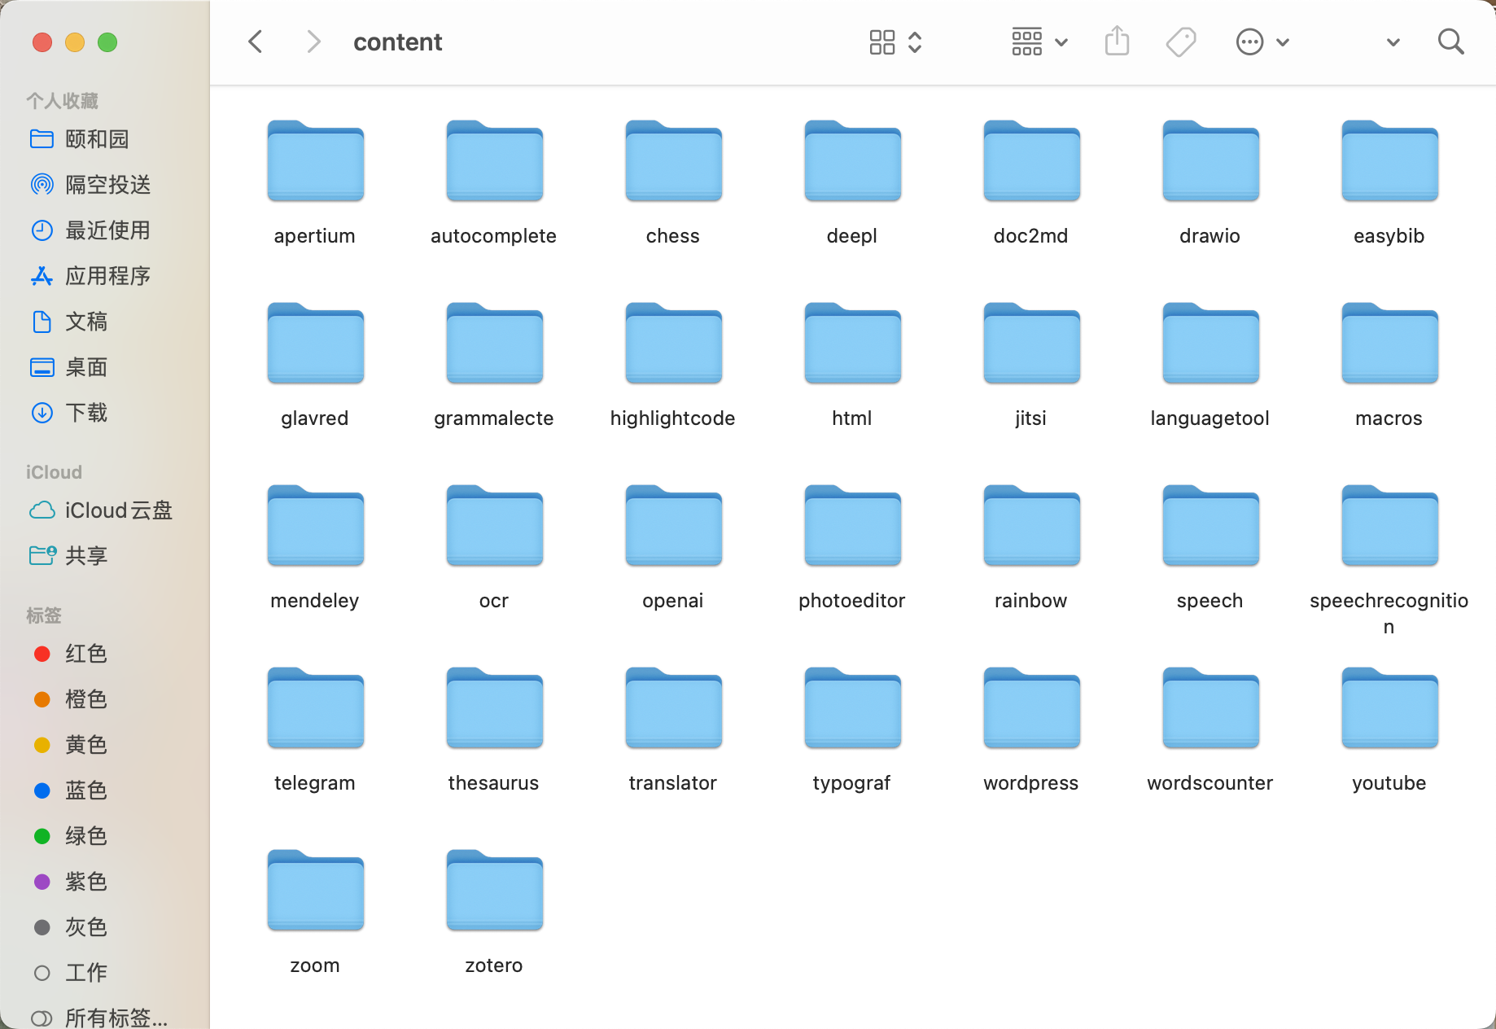Select the zoom folder
Viewport: 1496px width, 1029px height.
point(315,891)
